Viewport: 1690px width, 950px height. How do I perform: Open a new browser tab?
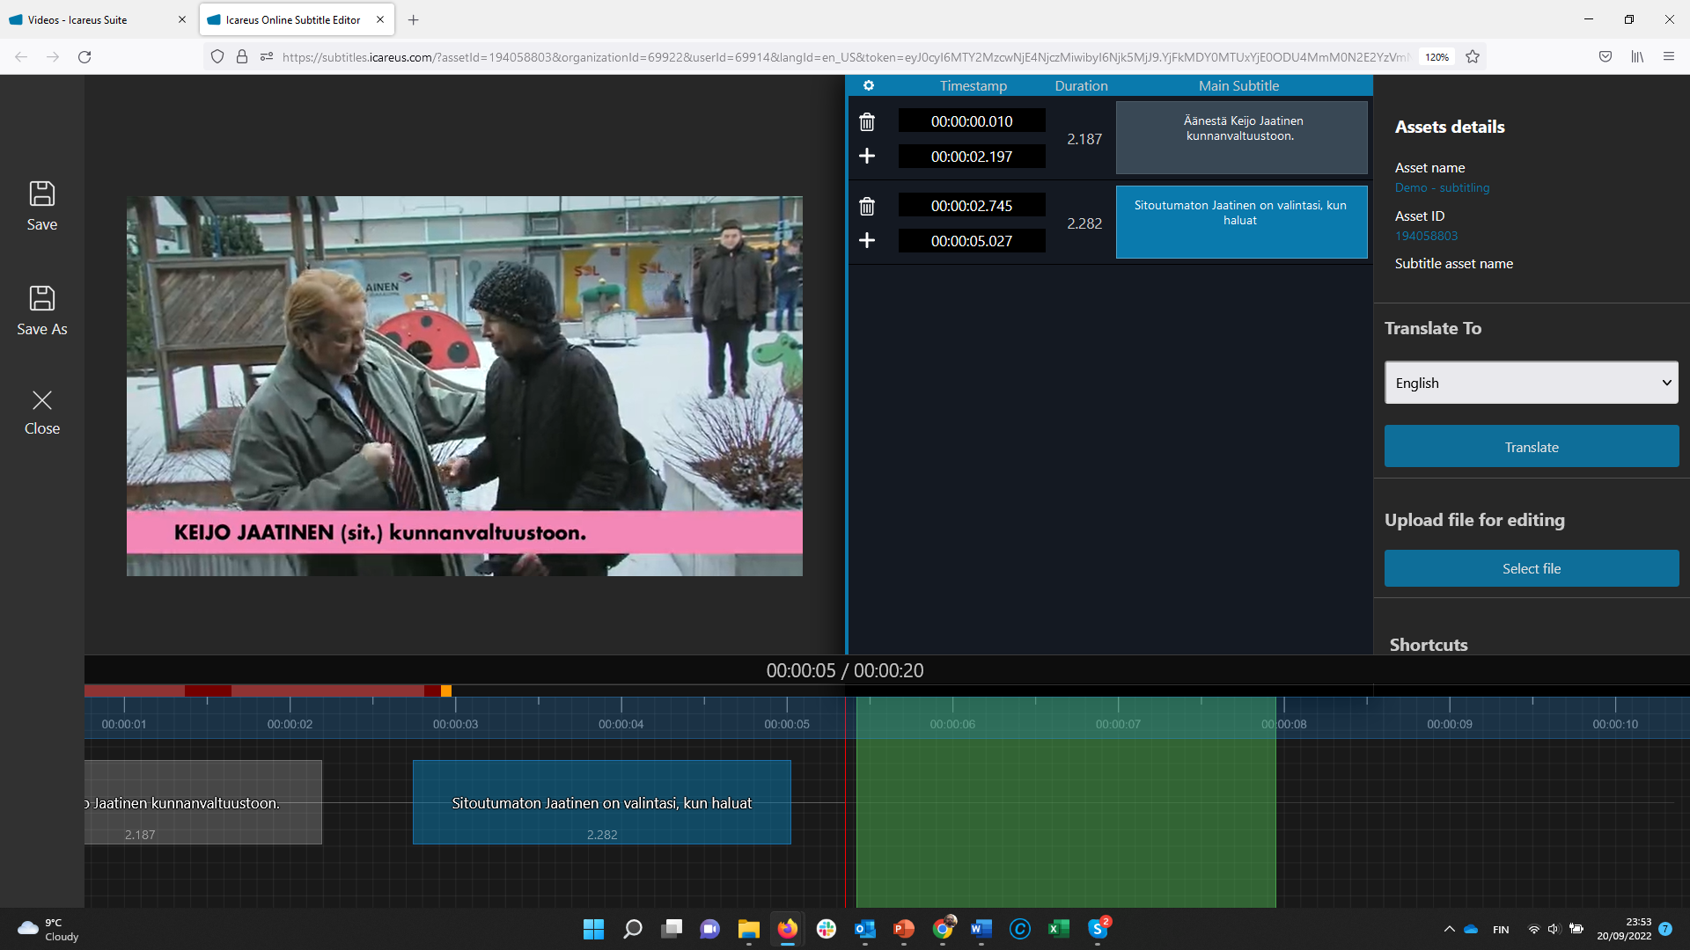(x=414, y=19)
